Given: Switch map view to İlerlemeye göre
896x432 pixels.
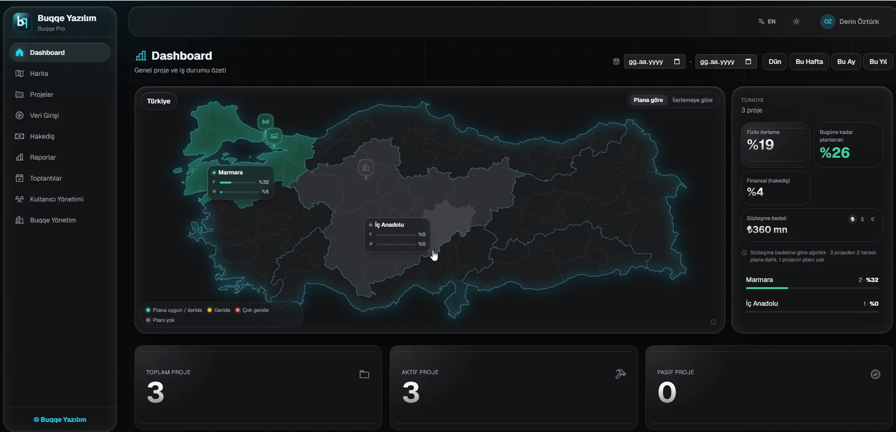Looking at the screenshot, I should click(x=692, y=100).
